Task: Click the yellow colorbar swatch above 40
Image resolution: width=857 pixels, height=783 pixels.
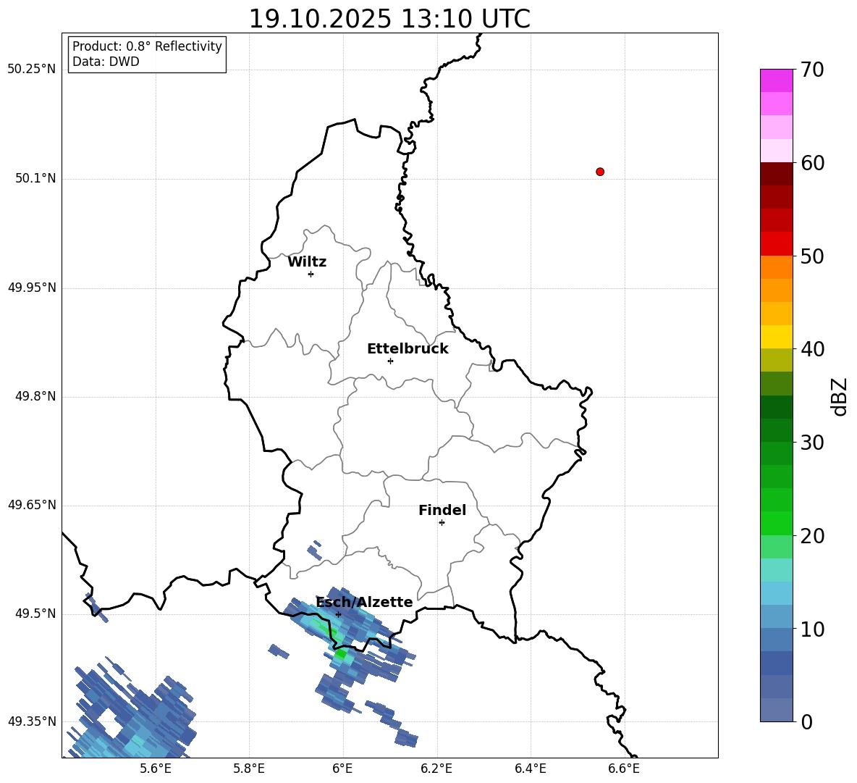Action: [776, 337]
